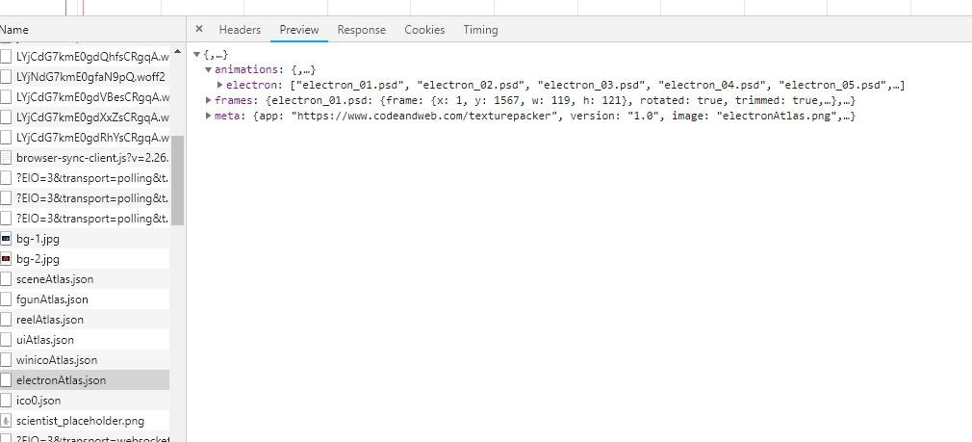Screen dimensions: 972x442
Task: Select LYjNdG7kmE0gfaN9pQ.woff2 request
Action: pos(85,77)
